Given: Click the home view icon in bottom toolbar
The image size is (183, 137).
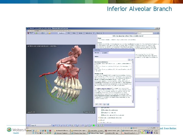Looking at the screenshot, I should pos(53,126).
